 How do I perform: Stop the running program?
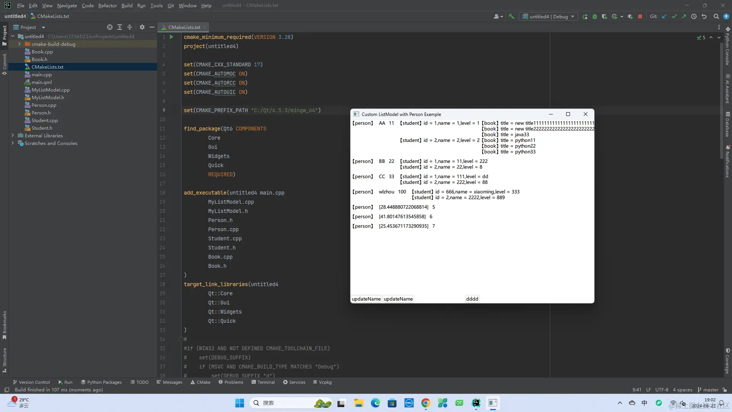(640, 16)
